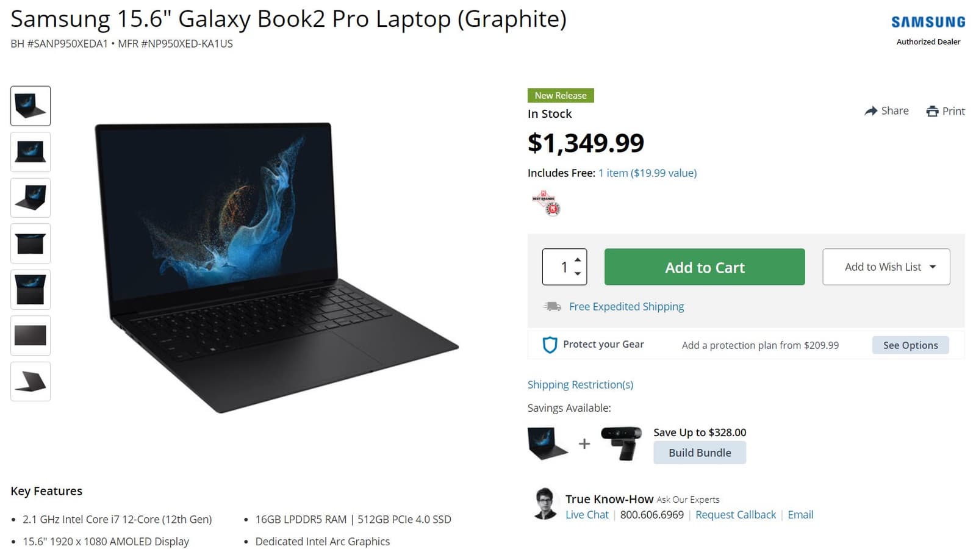Click the Add to Cart button
976x549 pixels.
pos(705,267)
